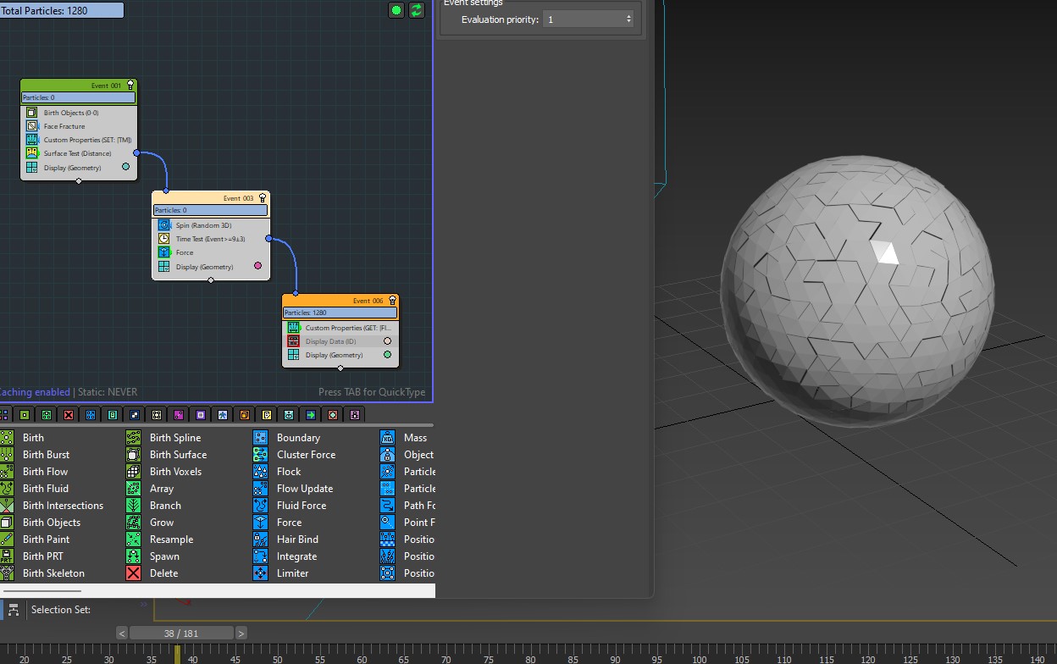Select the Time Test operator in Event 003
The width and height of the screenshot is (1057, 664).
click(x=211, y=239)
